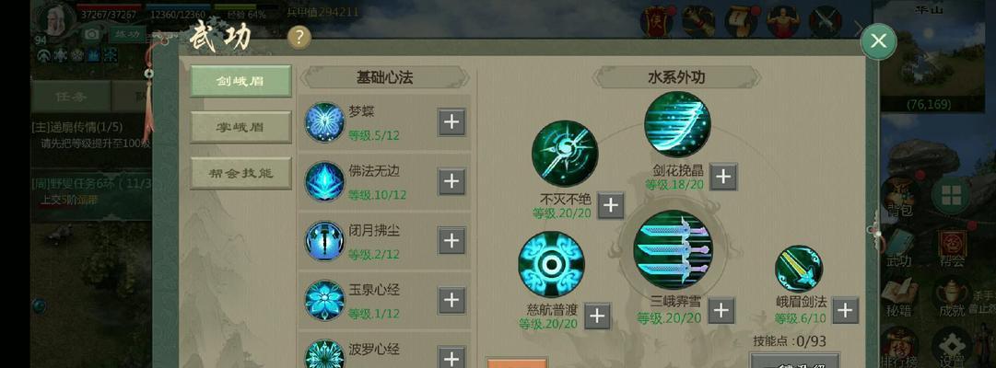This screenshot has height=368, width=996.
Task: Add a level to 闭月拂尘
Action: click(x=451, y=240)
